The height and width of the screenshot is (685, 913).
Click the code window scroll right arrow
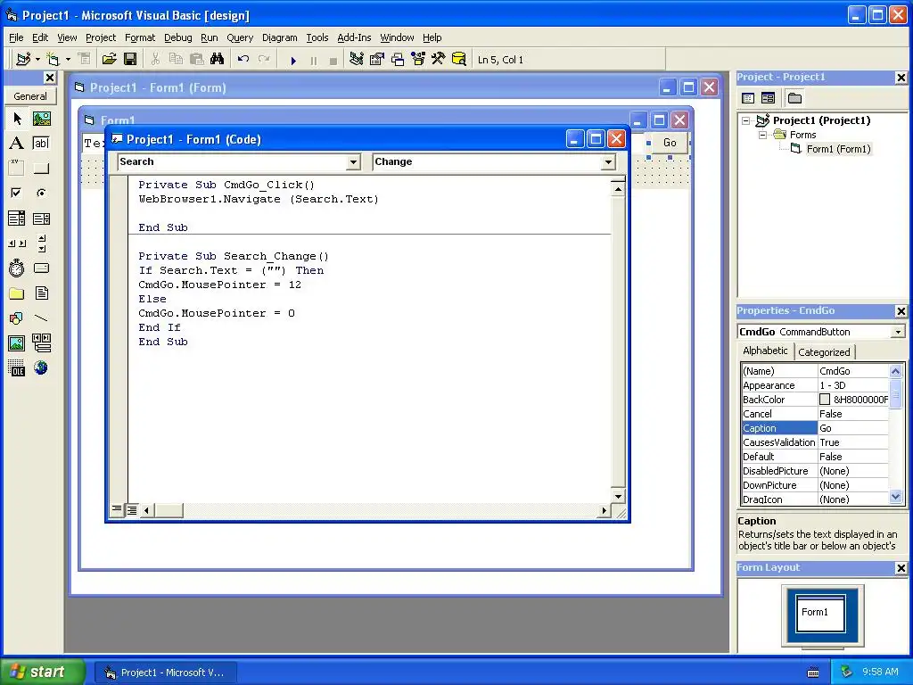604,511
